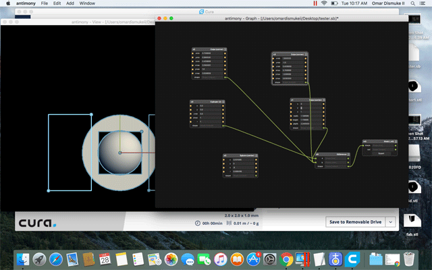432x270 pixels.
Task: Click the header icon of the Cylinder (z) node
Action: [223, 102]
